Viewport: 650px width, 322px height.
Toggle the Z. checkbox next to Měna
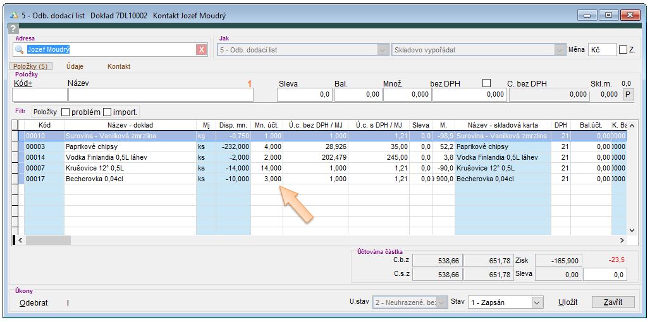(x=623, y=50)
